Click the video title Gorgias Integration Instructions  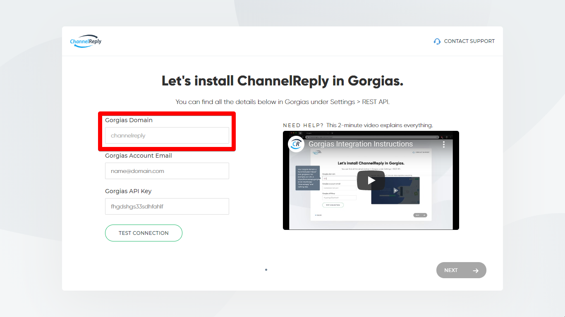click(x=361, y=144)
